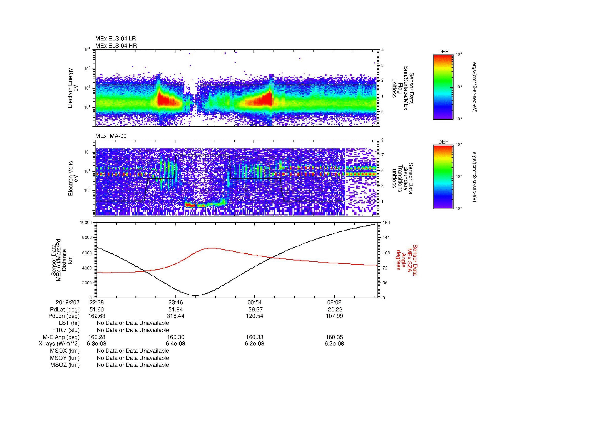The width and height of the screenshot is (599, 423).
Task: Click the 'Boundary Transitions' right axis label
Action: (x=403, y=179)
